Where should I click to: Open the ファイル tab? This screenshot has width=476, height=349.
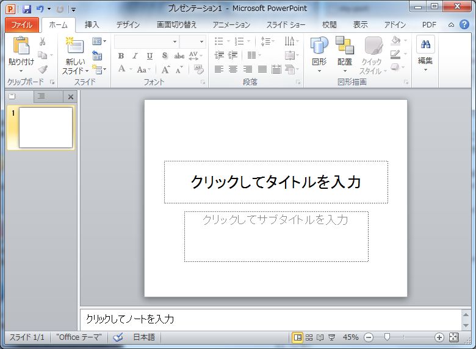(22, 24)
